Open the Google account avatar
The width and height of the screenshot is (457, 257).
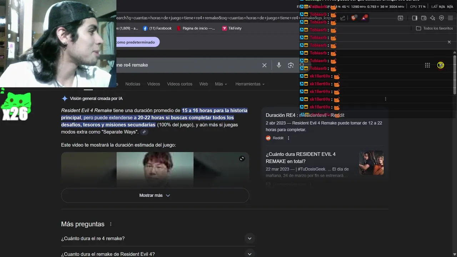click(x=441, y=65)
